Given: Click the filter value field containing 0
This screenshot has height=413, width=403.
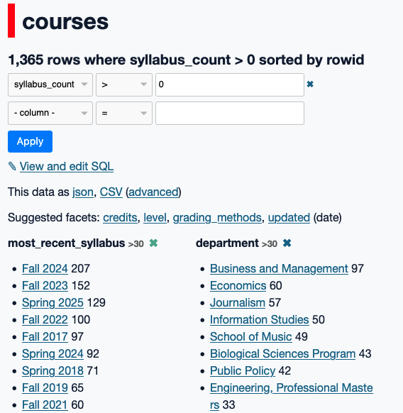Looking at the screenshot, I should [x=230, y=85].
